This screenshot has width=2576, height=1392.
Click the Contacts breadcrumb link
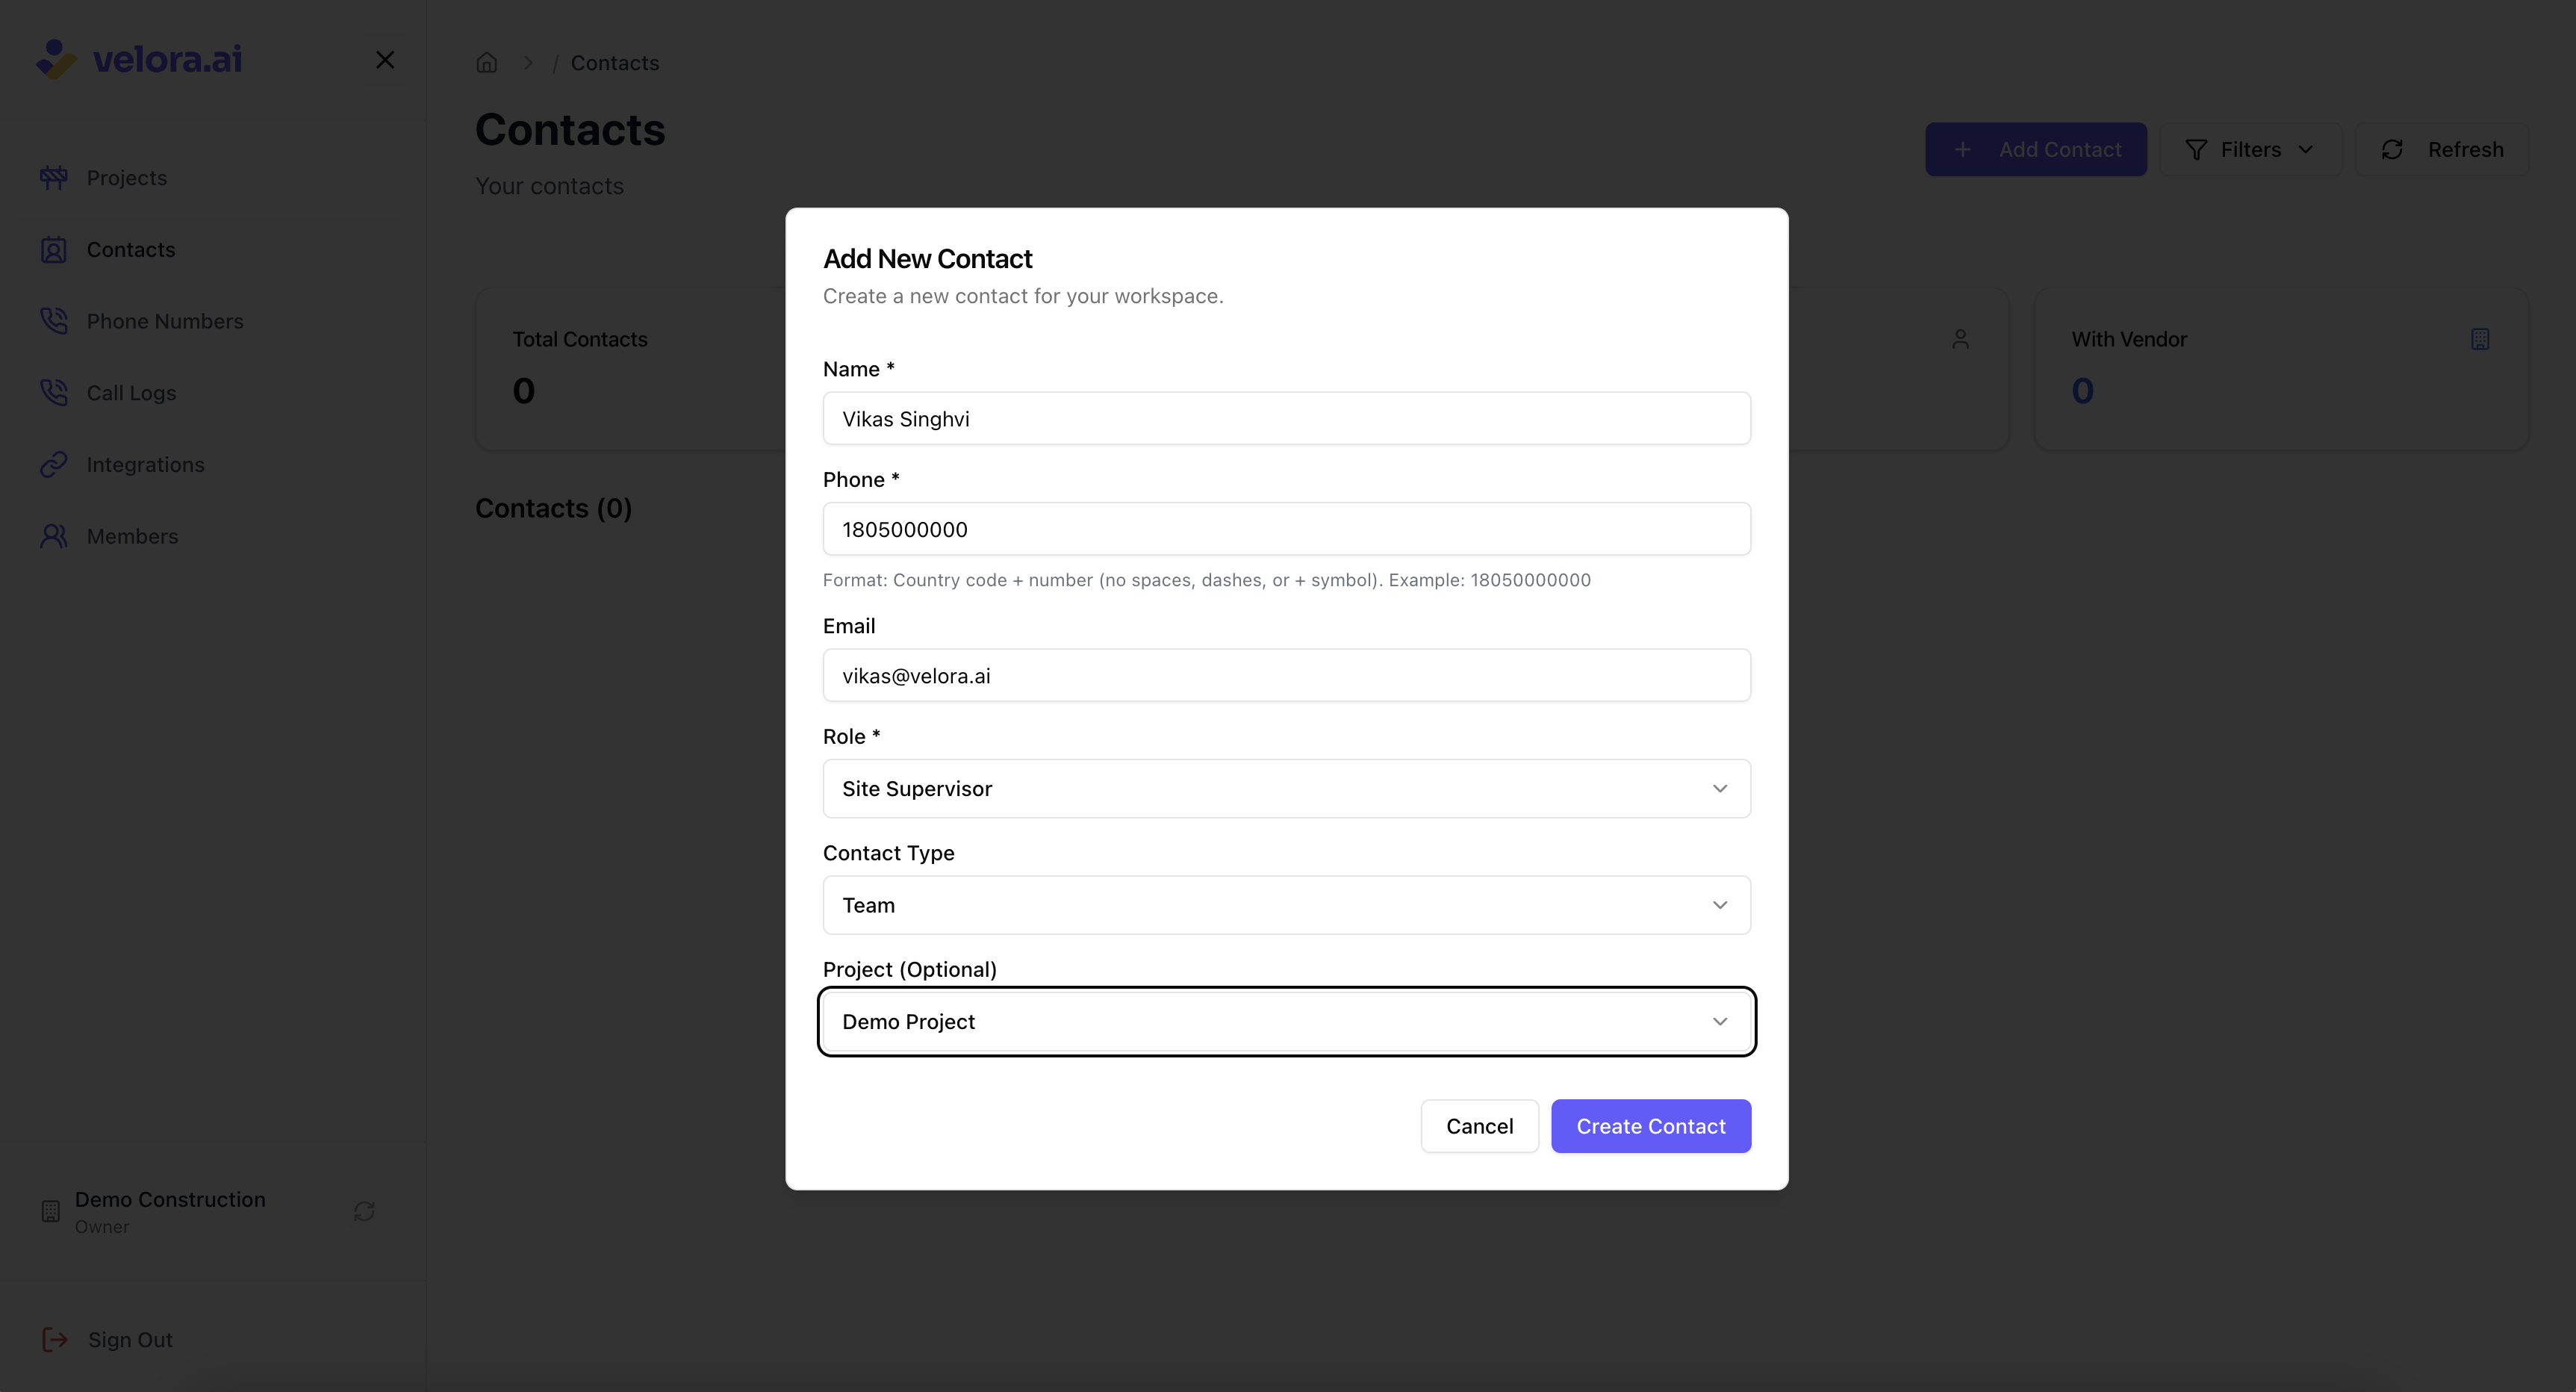[615, 63]
